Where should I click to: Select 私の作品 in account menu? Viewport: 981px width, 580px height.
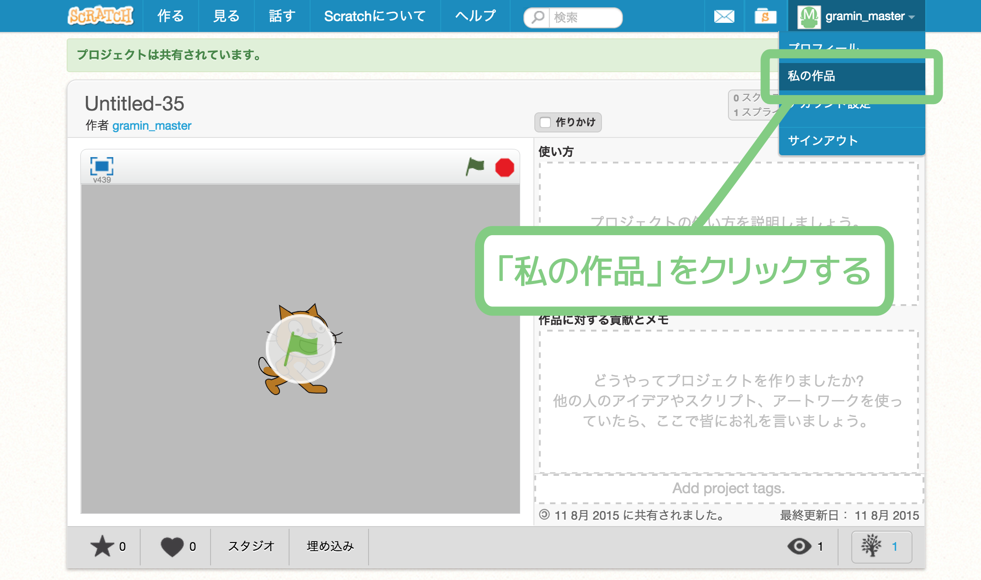click(x=852, y=76)
